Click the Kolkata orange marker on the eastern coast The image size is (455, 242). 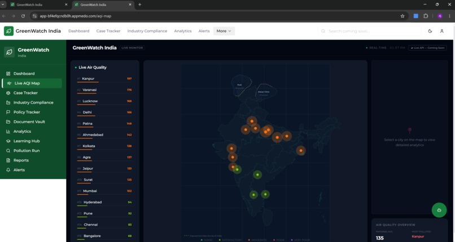tap(301, 150)
